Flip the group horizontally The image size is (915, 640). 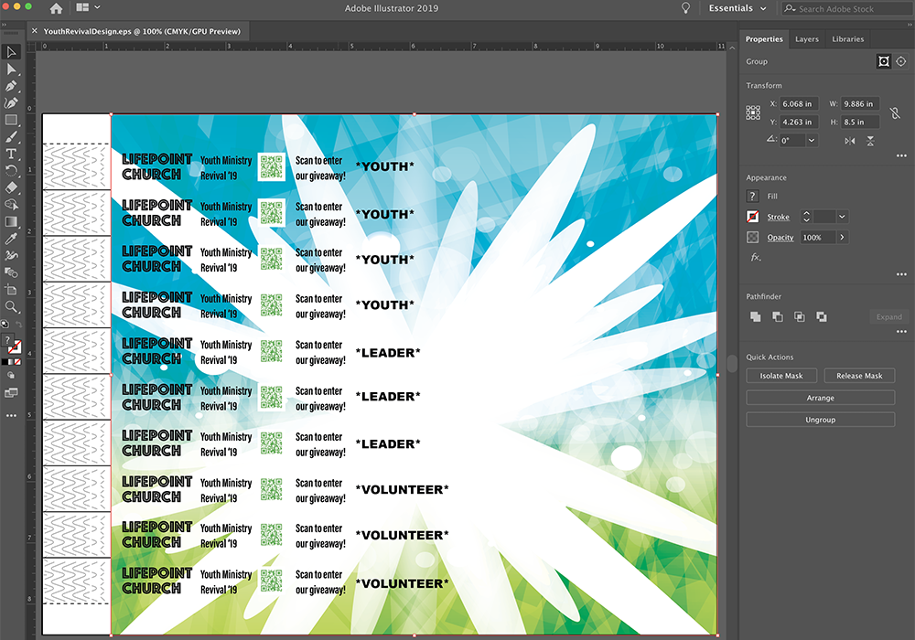coord(850,141)
